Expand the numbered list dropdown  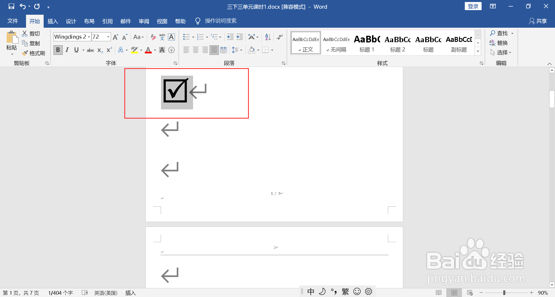tap(207, 37)
